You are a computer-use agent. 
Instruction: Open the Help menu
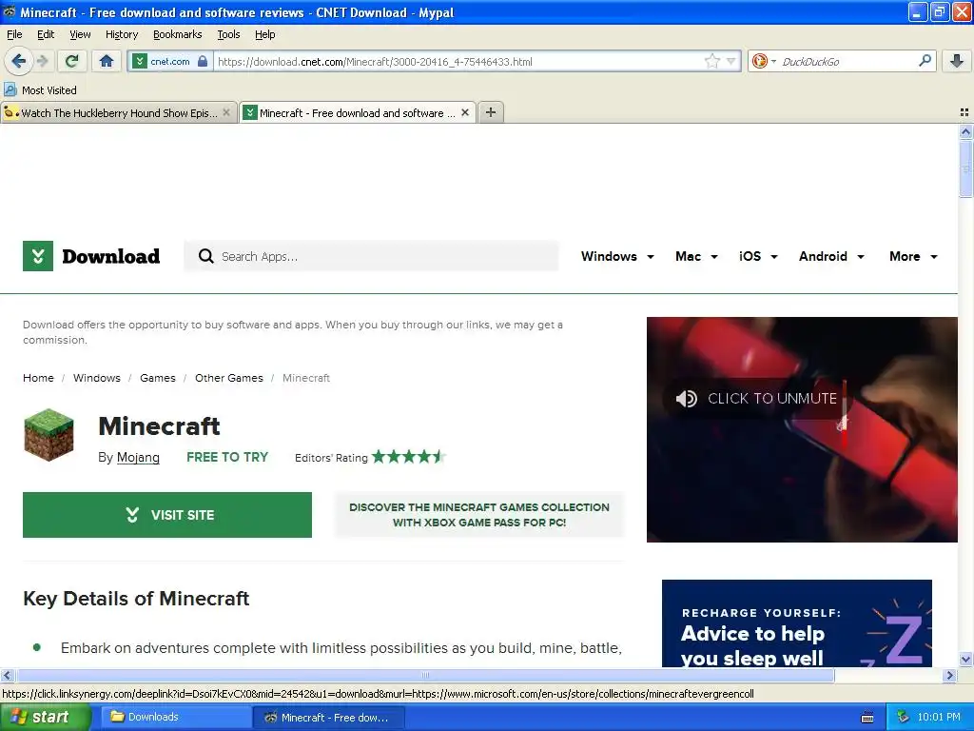(264, 34)
